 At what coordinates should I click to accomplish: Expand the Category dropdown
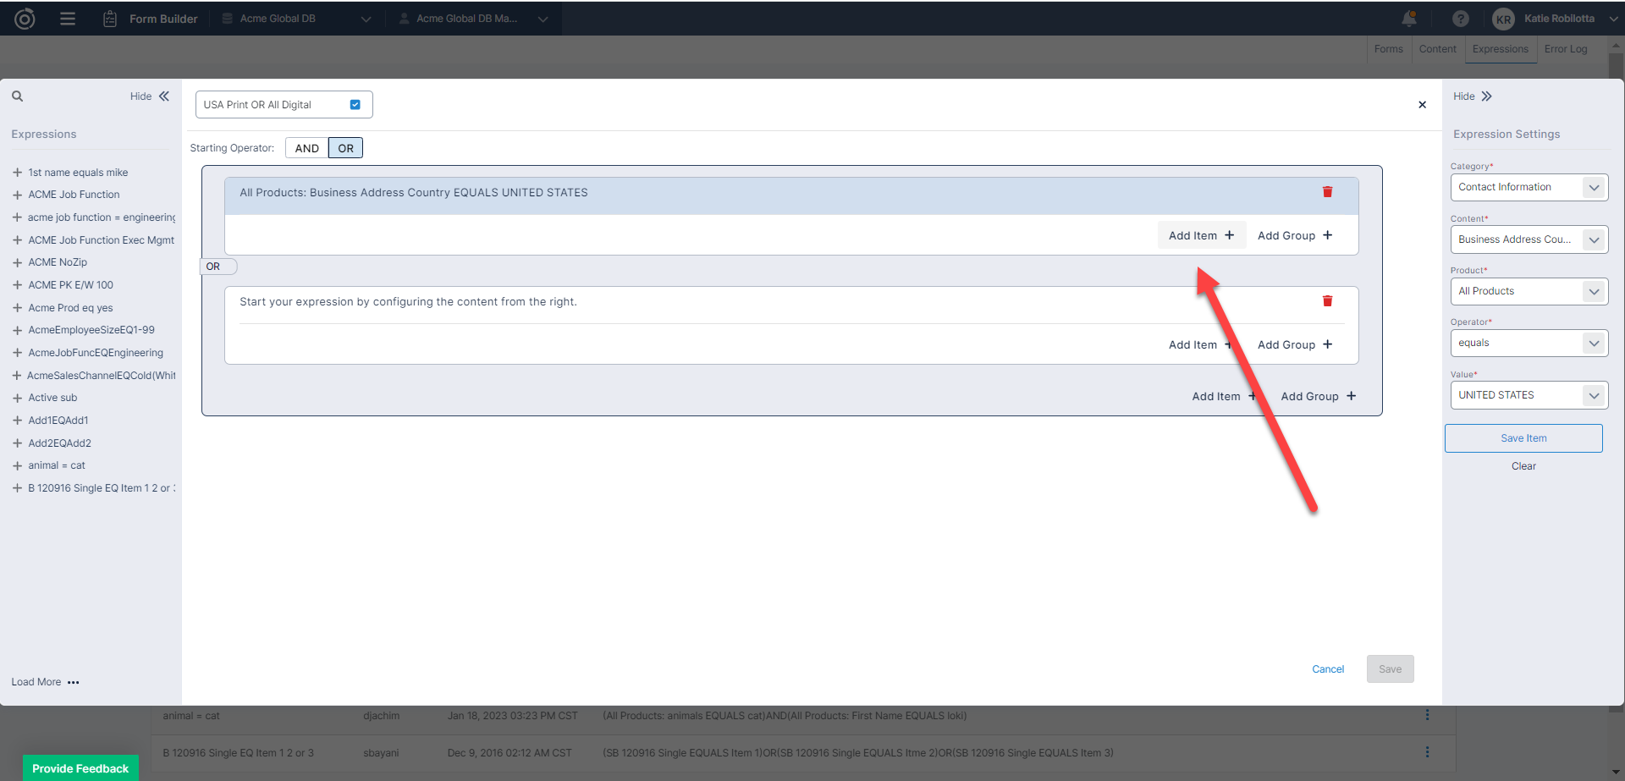pyautogui.click(x=1529, y=187)
